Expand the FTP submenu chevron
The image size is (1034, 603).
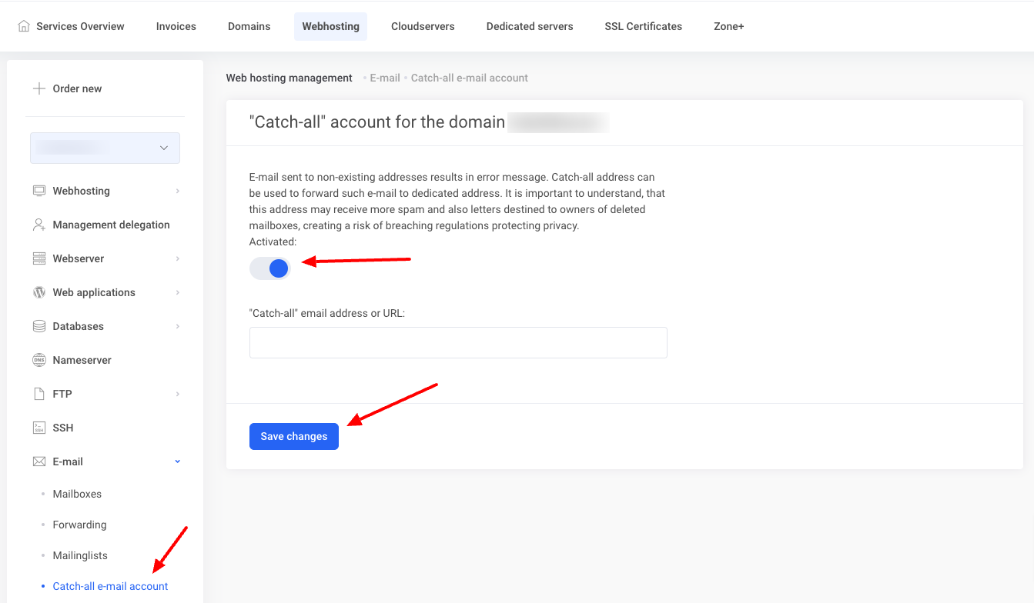click(x=178, y=394)
